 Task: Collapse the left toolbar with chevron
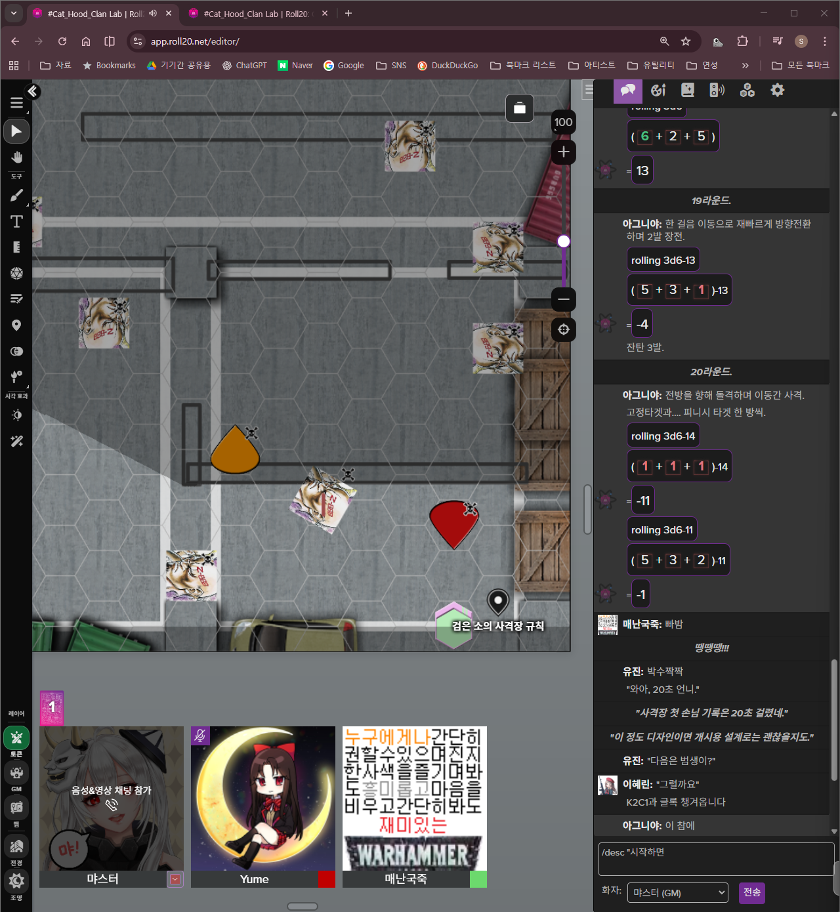pyautogui.click(x=32, y=92)
